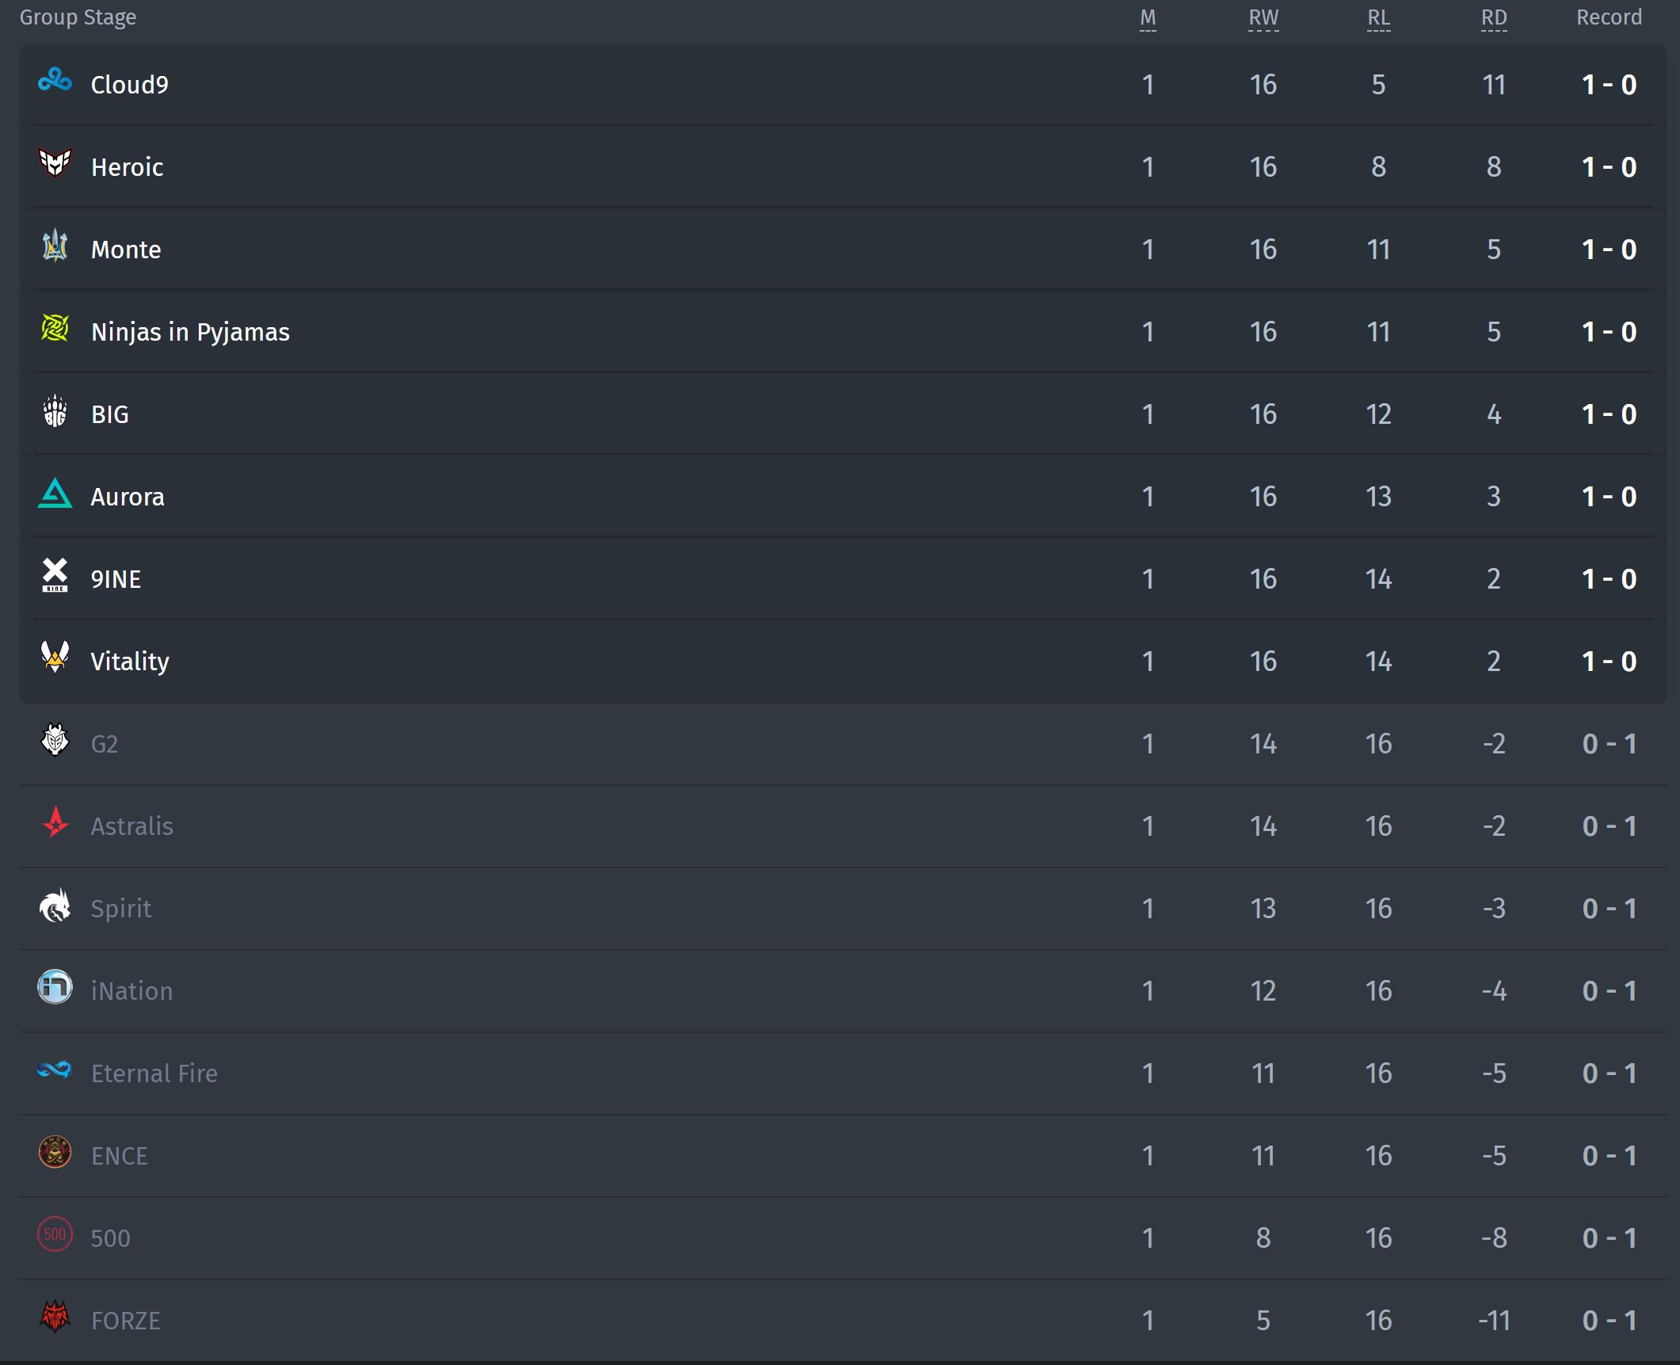
Task: Open the Eternal Fire team link
Action: 154,1073
